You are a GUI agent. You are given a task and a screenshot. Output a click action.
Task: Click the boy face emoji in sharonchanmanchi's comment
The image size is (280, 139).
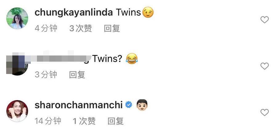pos(142,105)
